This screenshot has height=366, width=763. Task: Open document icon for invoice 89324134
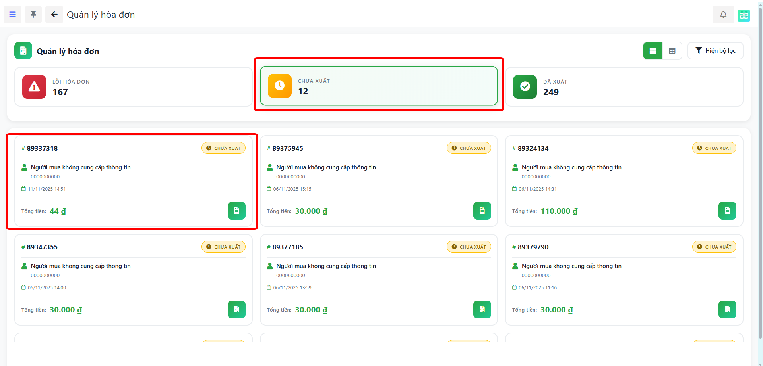point(727,211)
